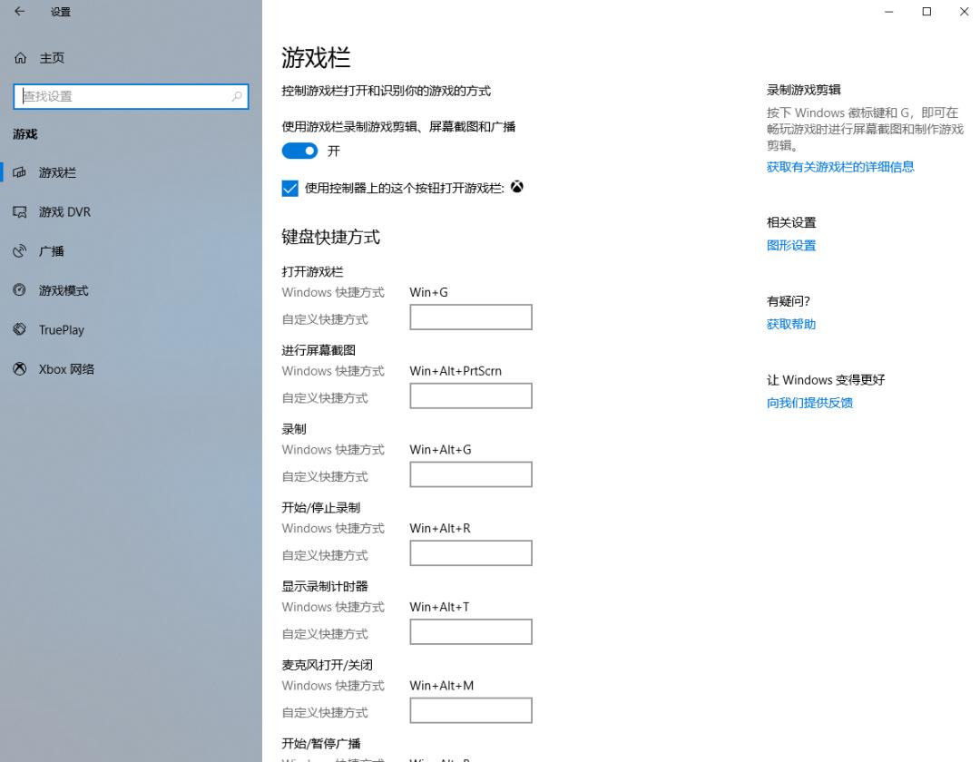Open 向我们提供反馈
This screenshot has height=762, width=980.
(x=808, y=403)
